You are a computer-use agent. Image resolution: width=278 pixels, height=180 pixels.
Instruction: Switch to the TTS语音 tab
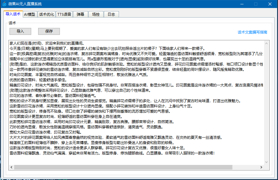tap(64, 14)
